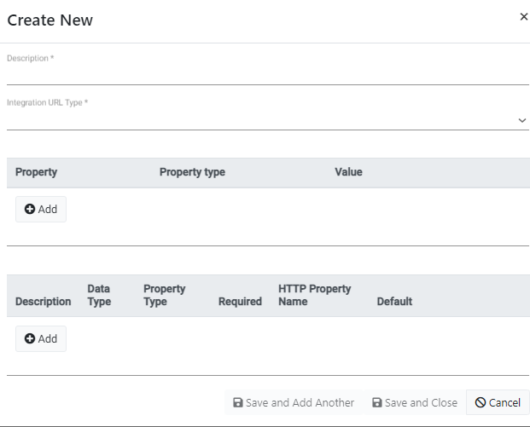Click the Property column header

click(x=36, y=172)
